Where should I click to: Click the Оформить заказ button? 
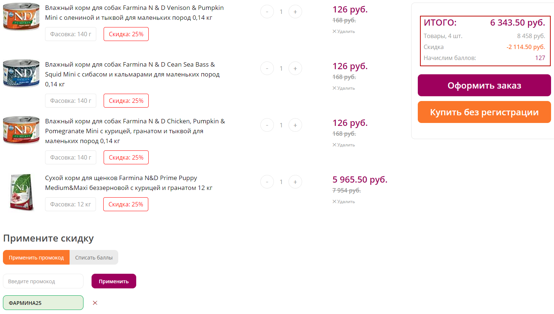click(x=484, y=85)
